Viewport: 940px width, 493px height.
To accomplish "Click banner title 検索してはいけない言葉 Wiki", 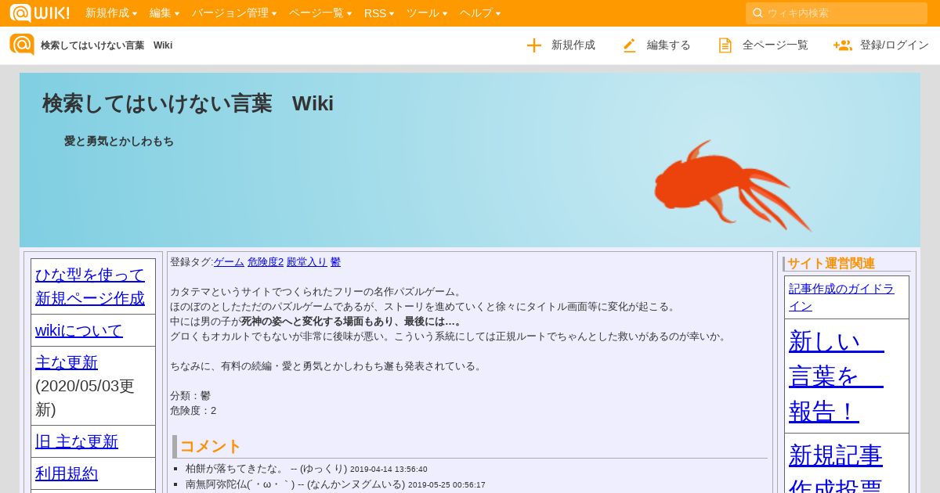I will [188, 103].
